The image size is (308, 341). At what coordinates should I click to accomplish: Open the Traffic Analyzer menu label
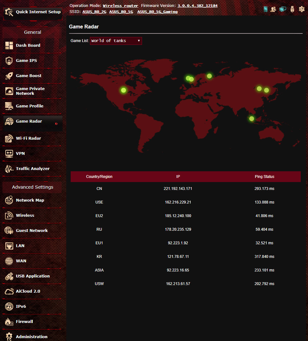point(33,169)
